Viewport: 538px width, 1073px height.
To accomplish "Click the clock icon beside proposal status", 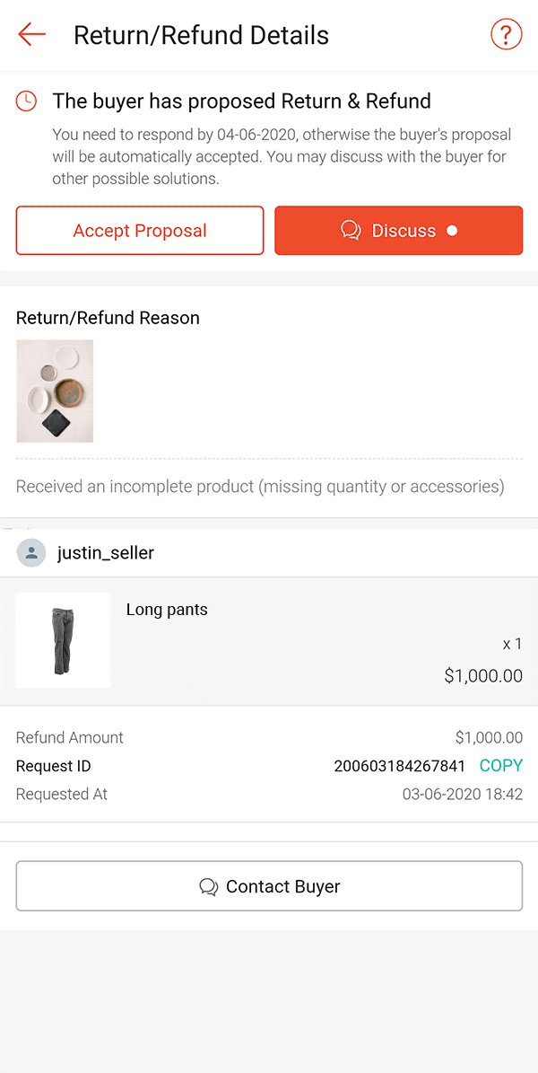I will pyautogui.click(x=27, y=101).
